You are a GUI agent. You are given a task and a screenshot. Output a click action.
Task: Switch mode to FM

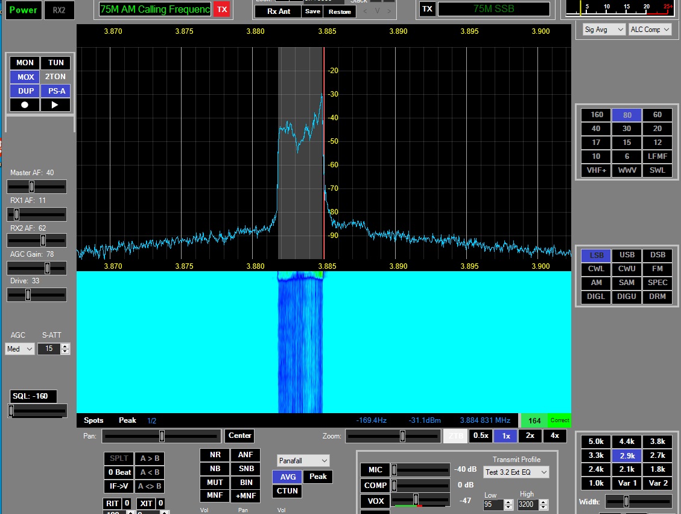click(657, 269)
